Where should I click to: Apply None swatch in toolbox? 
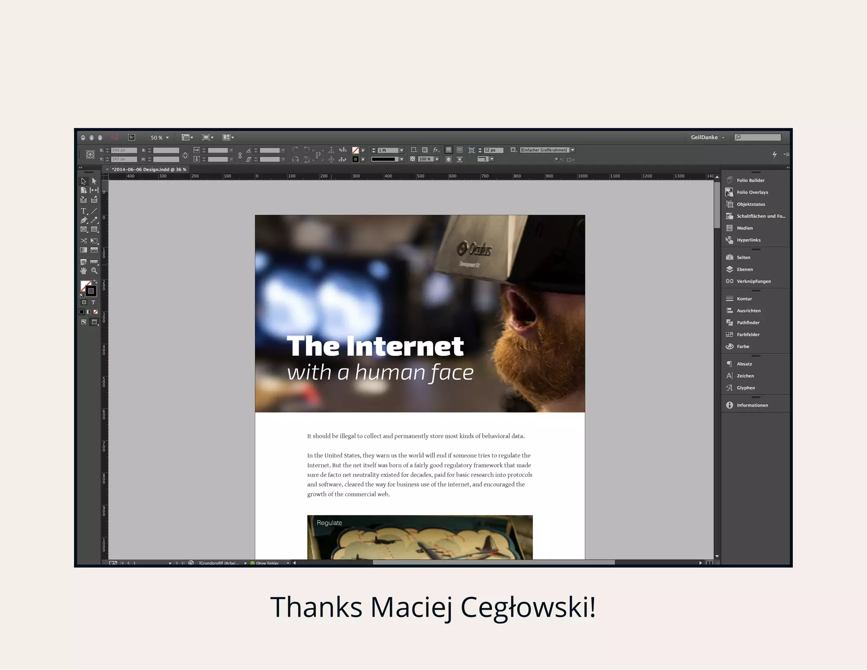click(x=96, y=312)
